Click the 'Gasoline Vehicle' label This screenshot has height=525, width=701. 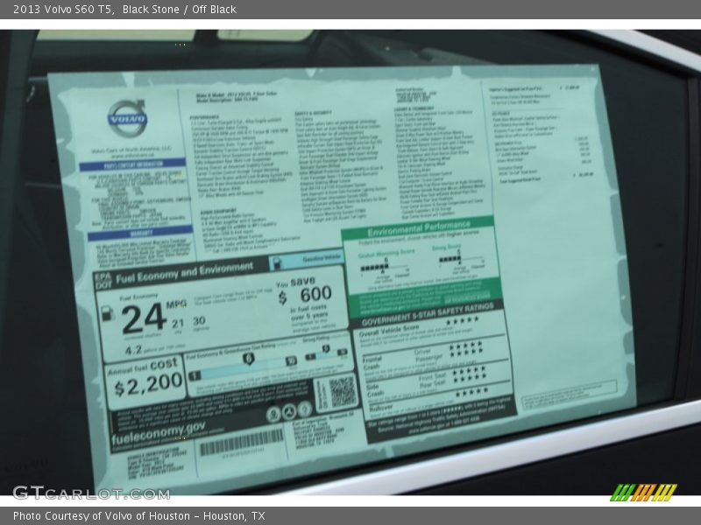(321, 259)
